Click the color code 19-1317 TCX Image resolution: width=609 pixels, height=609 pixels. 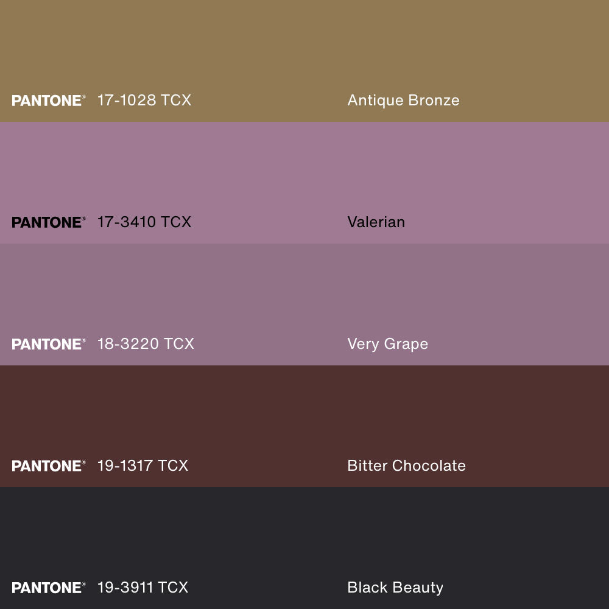coord(143,466)
